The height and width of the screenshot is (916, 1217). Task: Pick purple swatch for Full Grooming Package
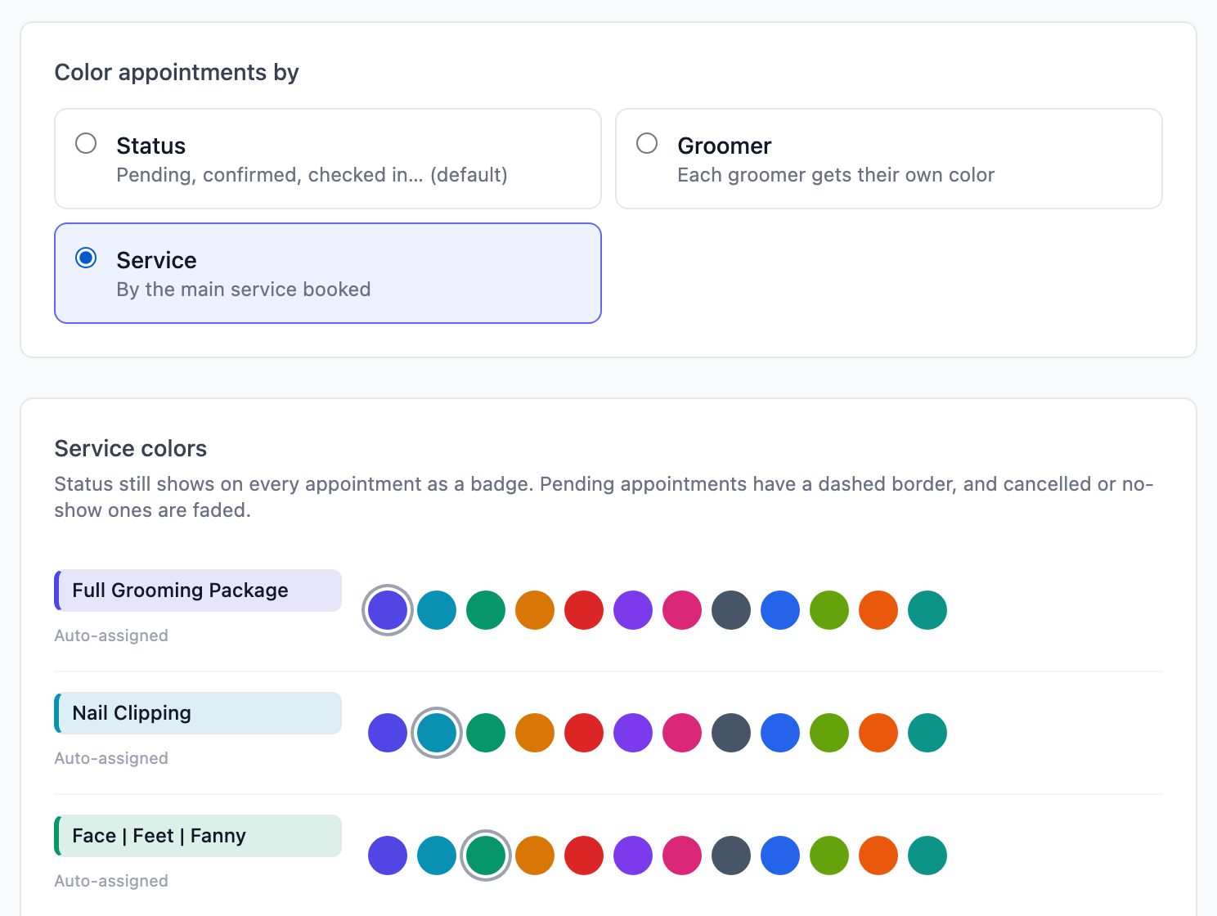(x=633, y=610)
